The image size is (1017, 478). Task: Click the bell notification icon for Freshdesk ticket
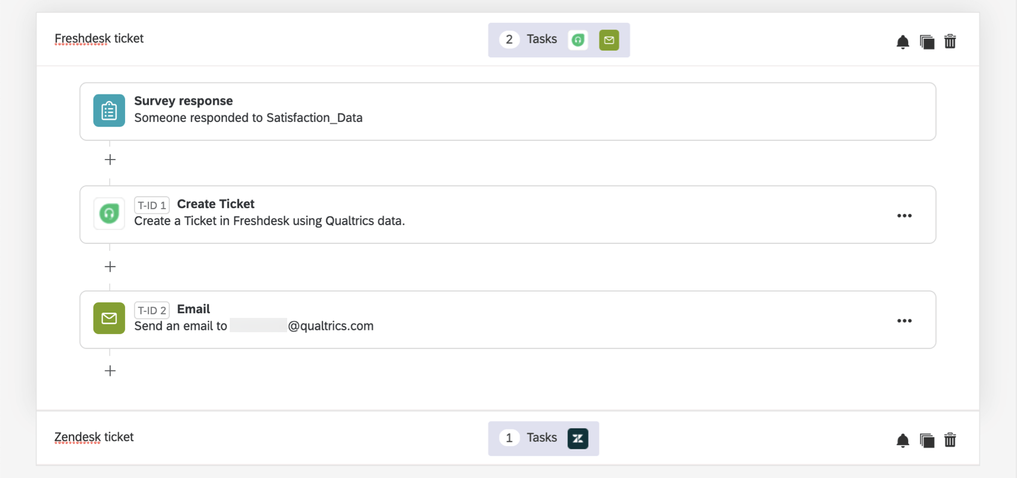tap(903, 42)
